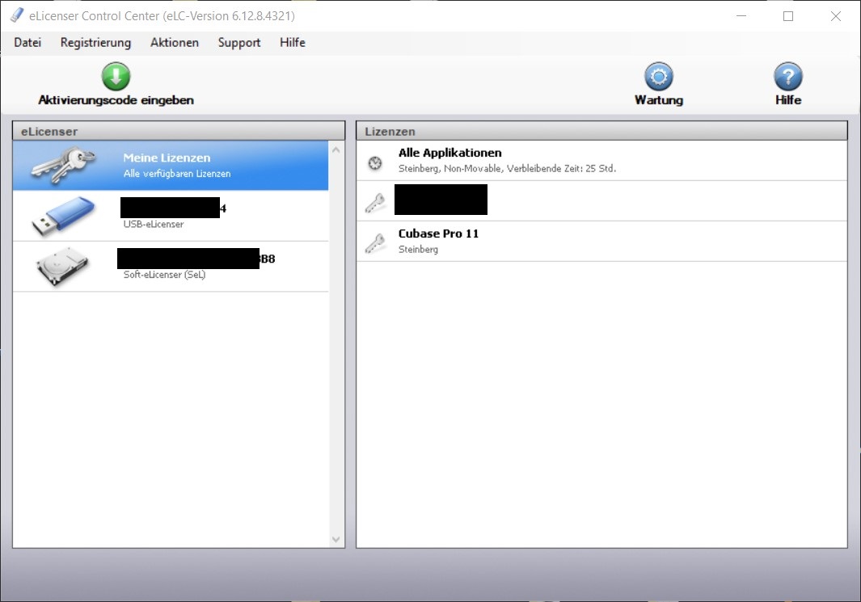Click the Hilfe toolbar label

coord(788,100)
